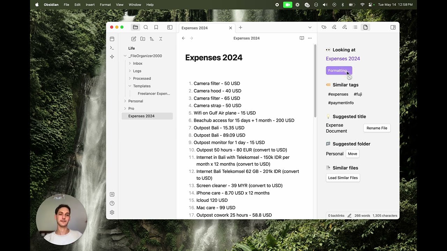Open command palette terminal icon in ribbon
Viewport: 447px width, 251px height.
[x=112, y=48]
